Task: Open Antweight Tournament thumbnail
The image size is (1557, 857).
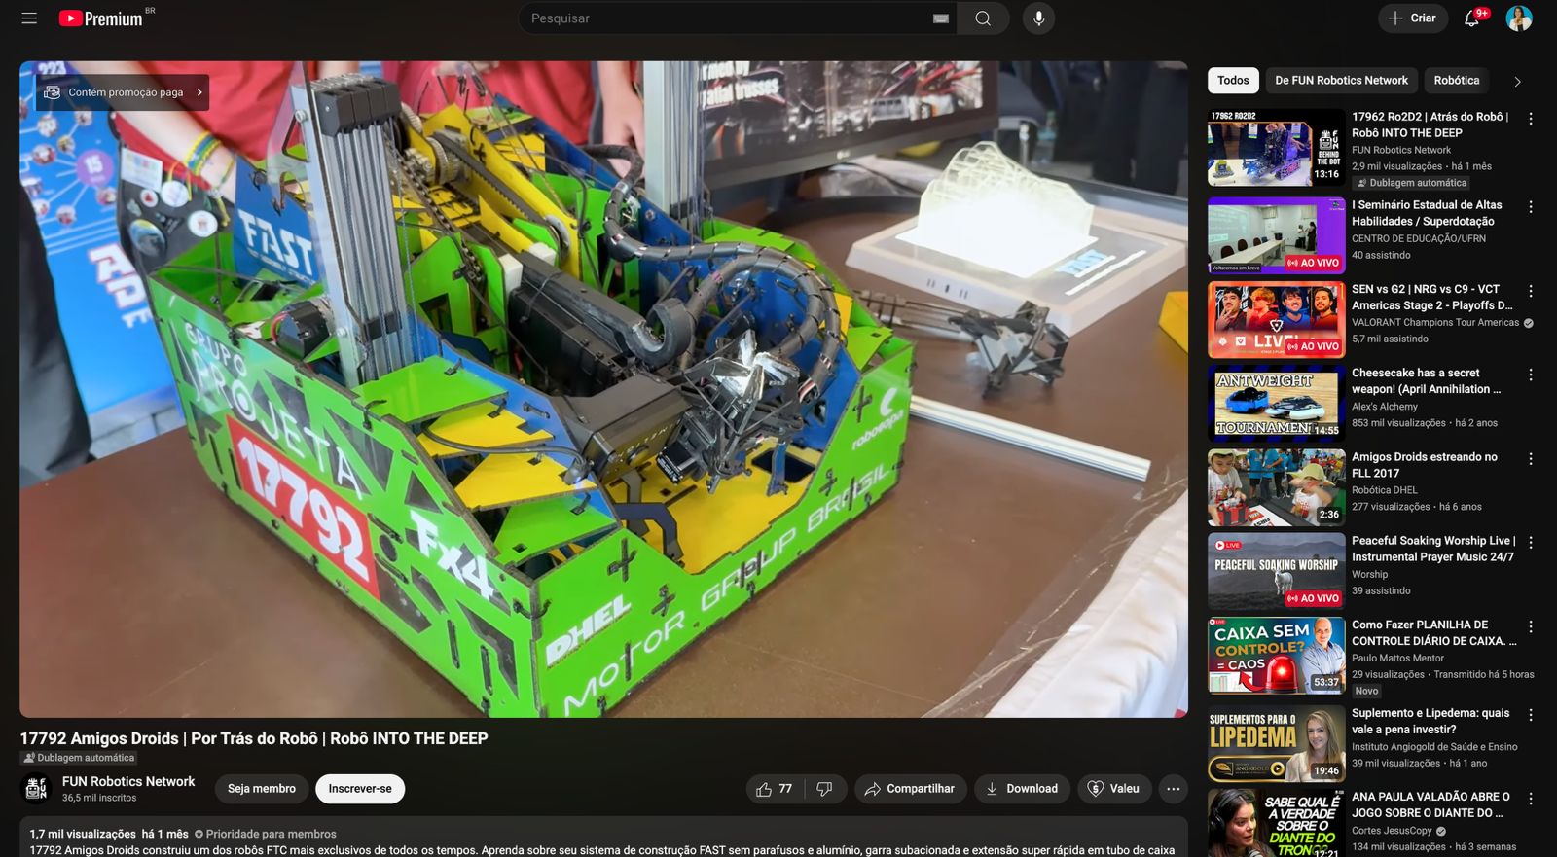Action: [1276, 403]
